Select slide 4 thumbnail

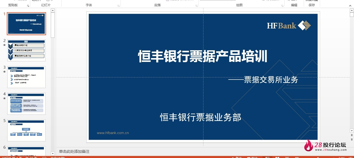pos(26,104)
